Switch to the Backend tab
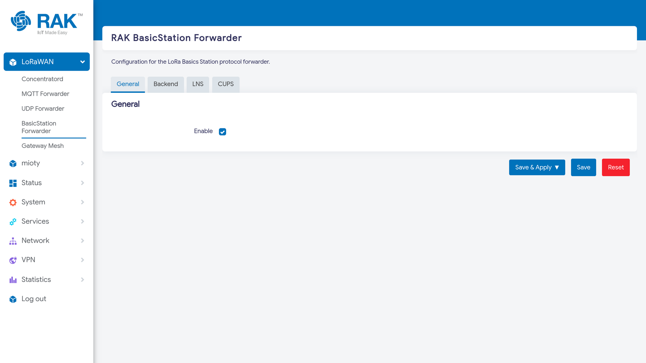 coord(166,84)
